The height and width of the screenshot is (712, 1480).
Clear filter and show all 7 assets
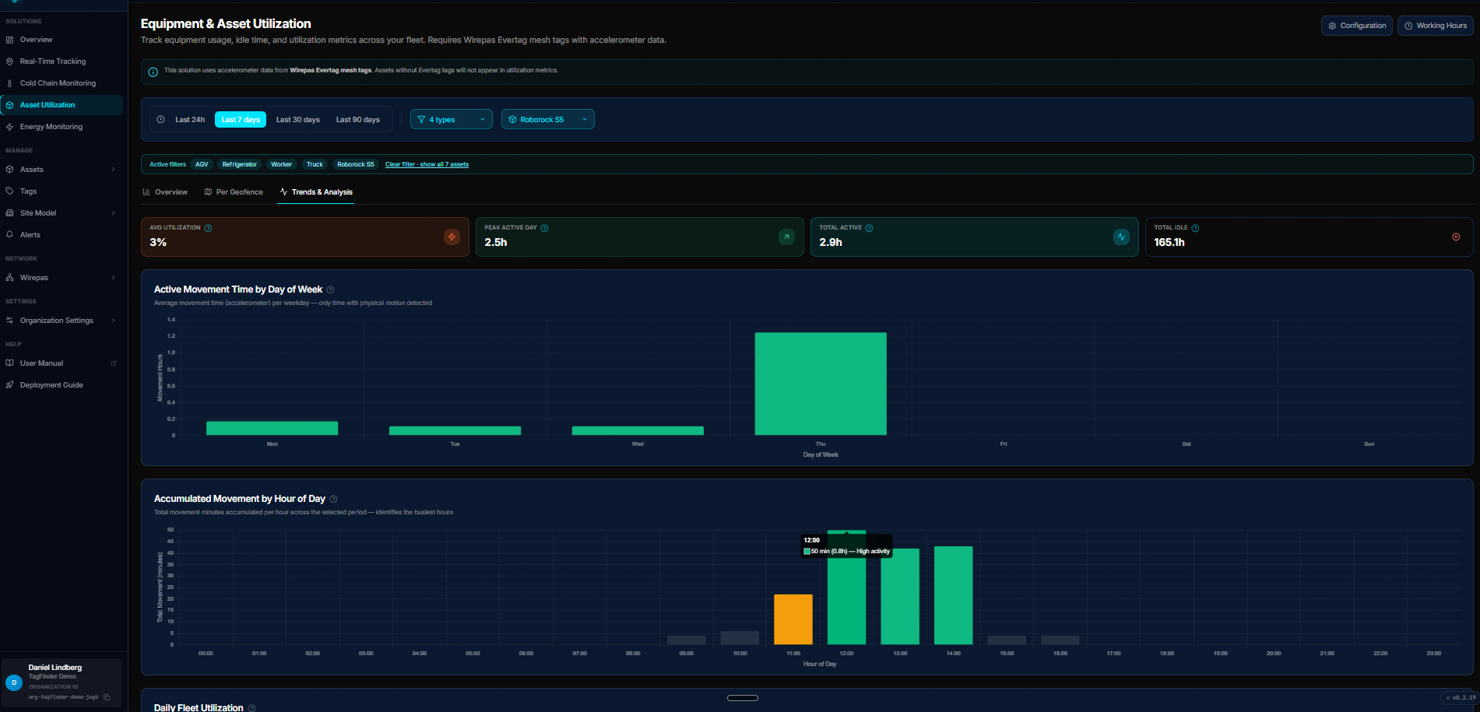427,164
